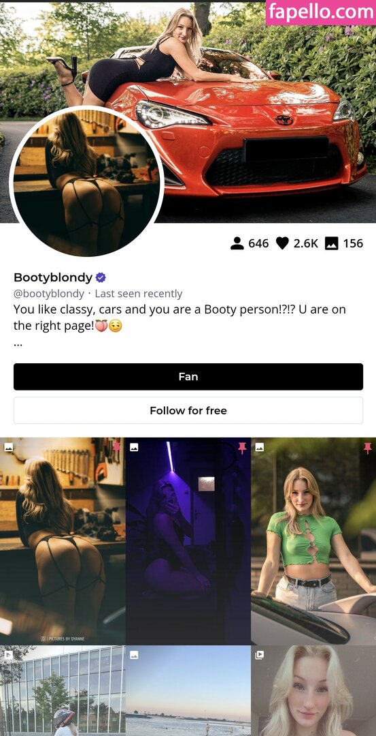Click the heart likes icon beside 2.6K
Image resolution: width=376 pixels, height=736 pixels.
[x=282, y=243]
